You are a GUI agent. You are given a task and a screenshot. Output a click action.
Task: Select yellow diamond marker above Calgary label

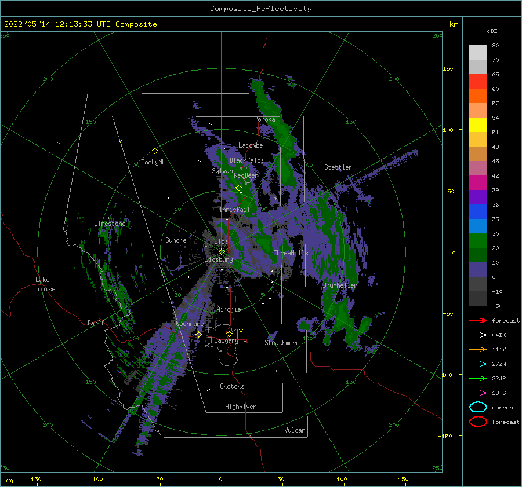point(229,334)
